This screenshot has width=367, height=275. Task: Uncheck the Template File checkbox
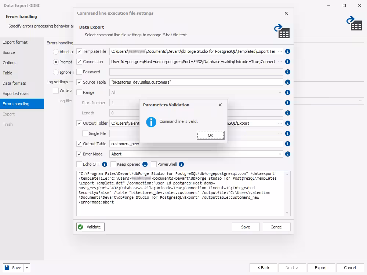79,51
